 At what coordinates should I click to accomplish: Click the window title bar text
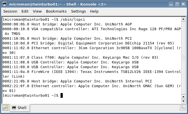pyautogui.click(x=58, y=4)
